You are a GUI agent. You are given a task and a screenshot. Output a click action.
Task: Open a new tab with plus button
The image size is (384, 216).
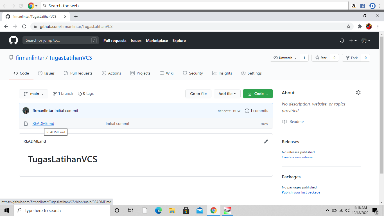[76, 17]
